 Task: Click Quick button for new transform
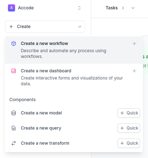[x=129, y=143]
